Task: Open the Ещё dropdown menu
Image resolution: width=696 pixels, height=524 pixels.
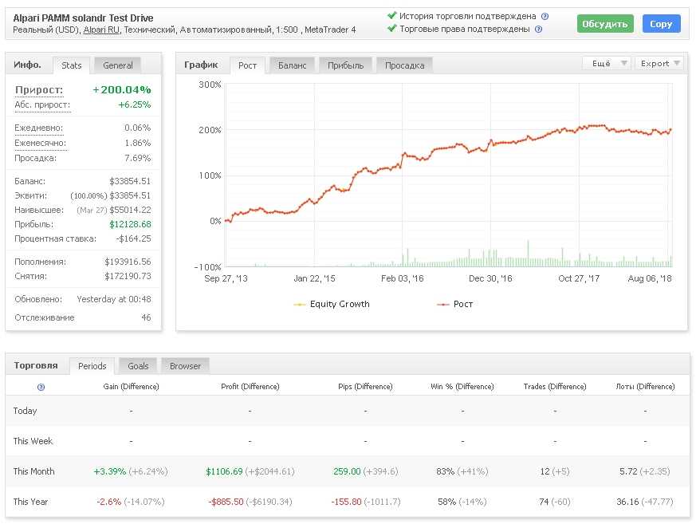Action: coord(607,64)
